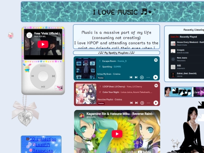
Task: Open the Resources link
Action: click(43, 150)
